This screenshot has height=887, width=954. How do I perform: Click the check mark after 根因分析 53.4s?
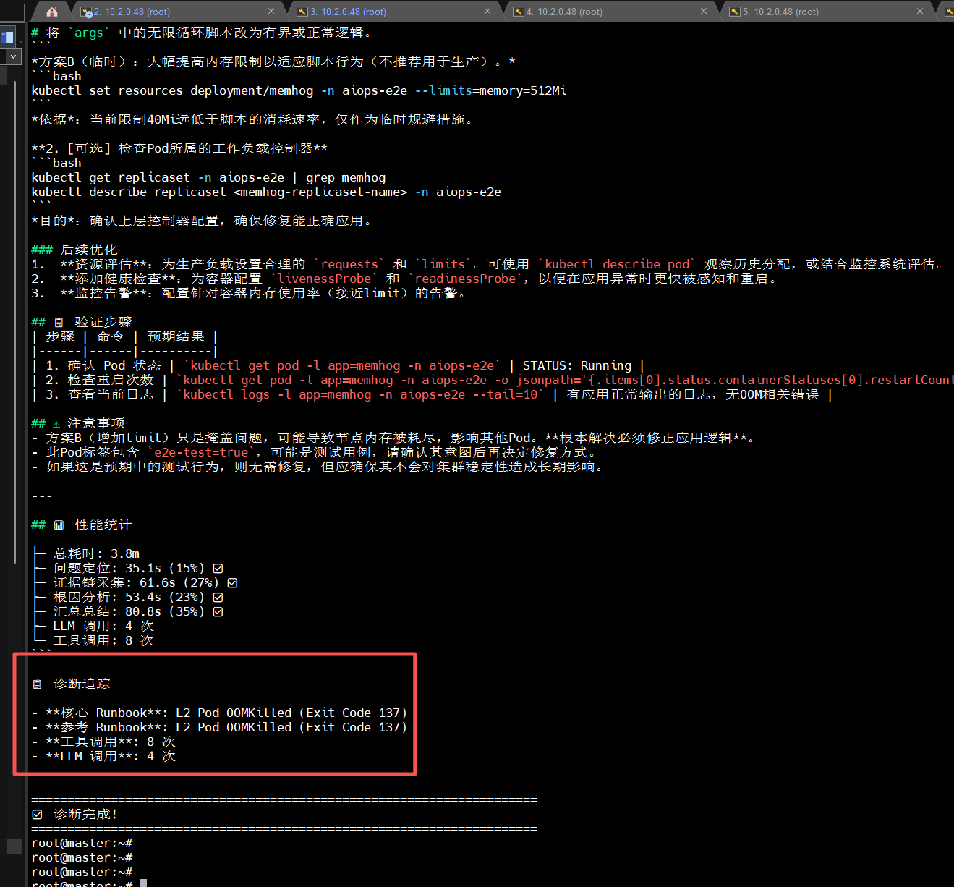(x=218, y=597)
